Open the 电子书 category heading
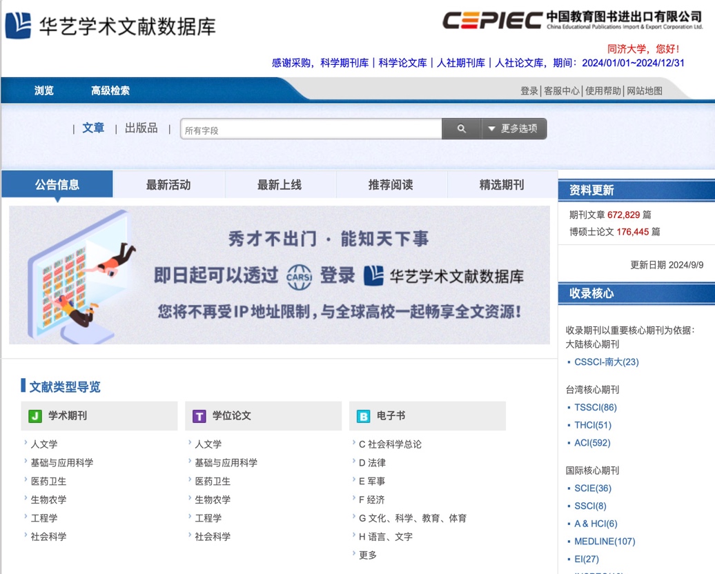 coord(391,416)
